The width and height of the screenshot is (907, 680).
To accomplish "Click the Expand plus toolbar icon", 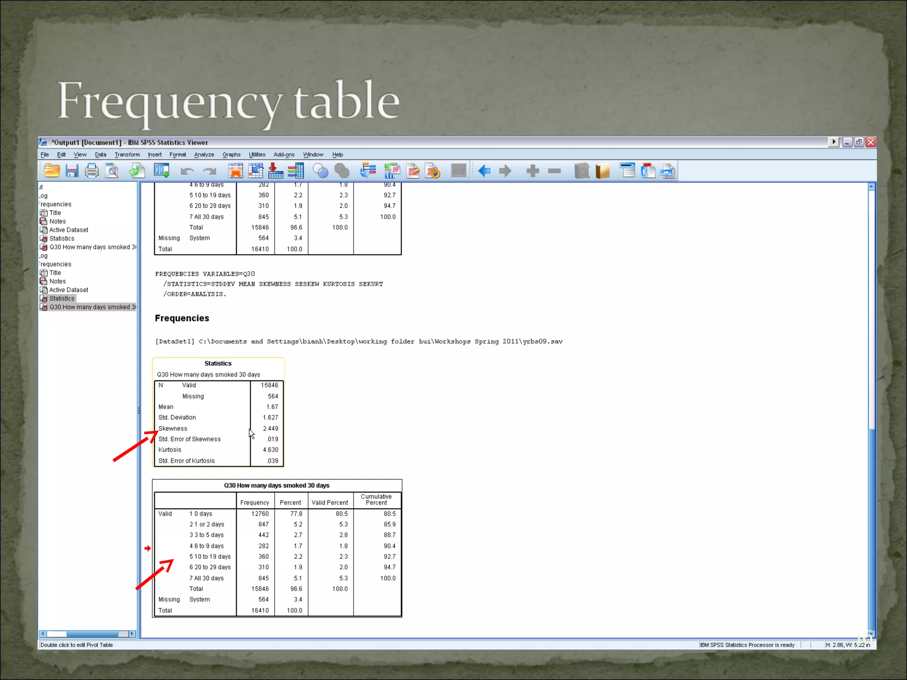I will (533, 170).
